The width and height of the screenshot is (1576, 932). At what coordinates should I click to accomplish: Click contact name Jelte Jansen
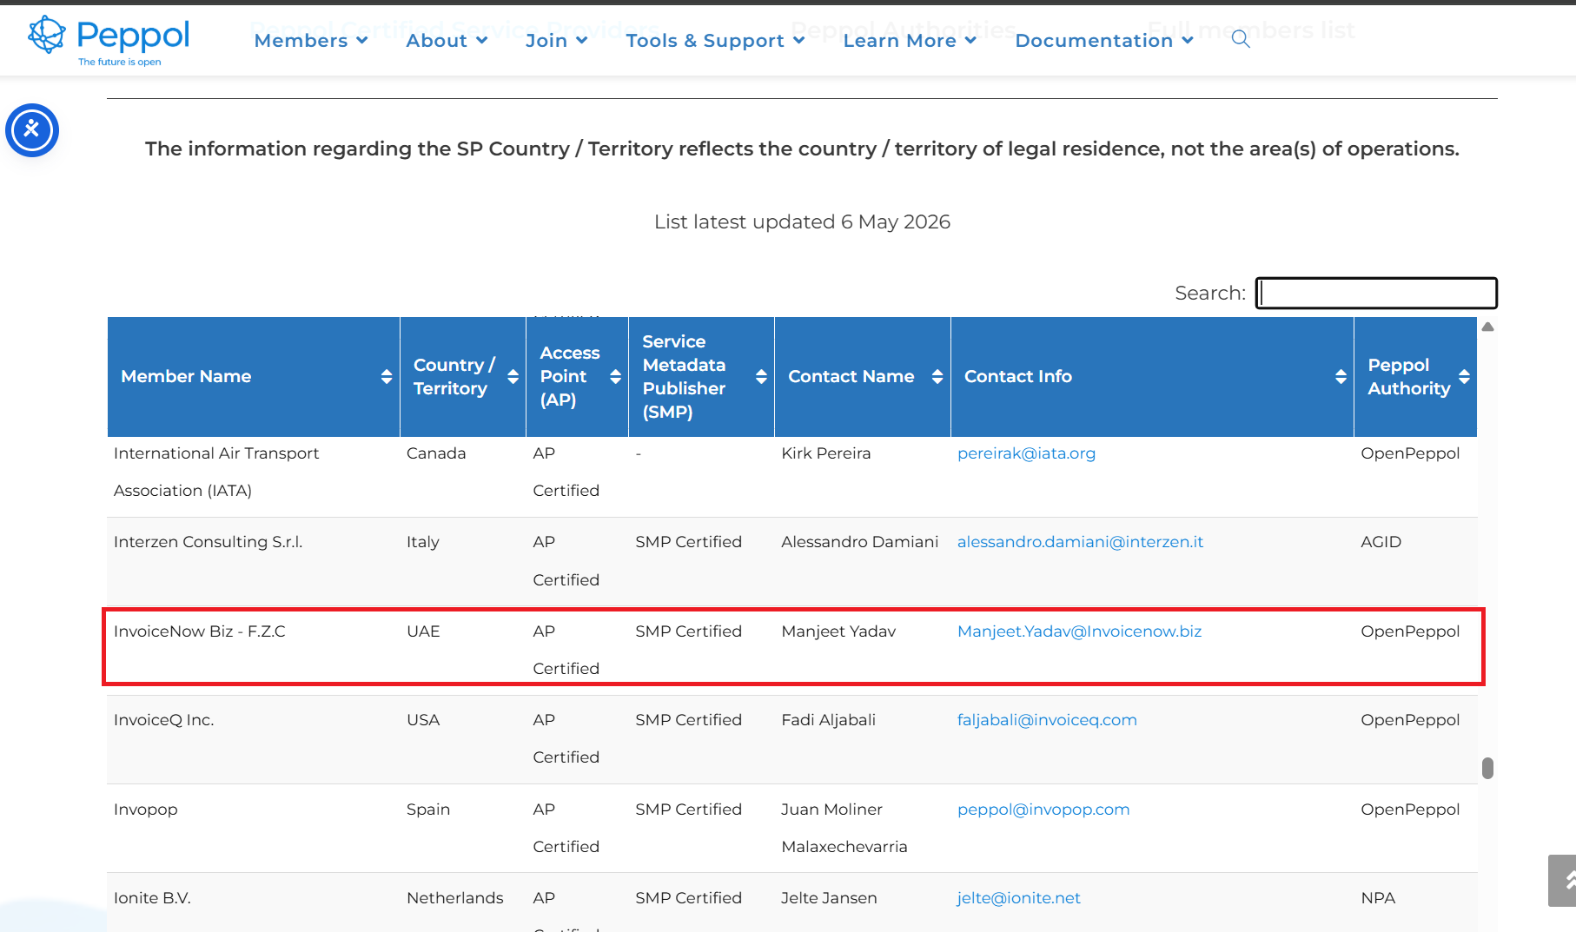pyautogui.click(x=829, y=898)
